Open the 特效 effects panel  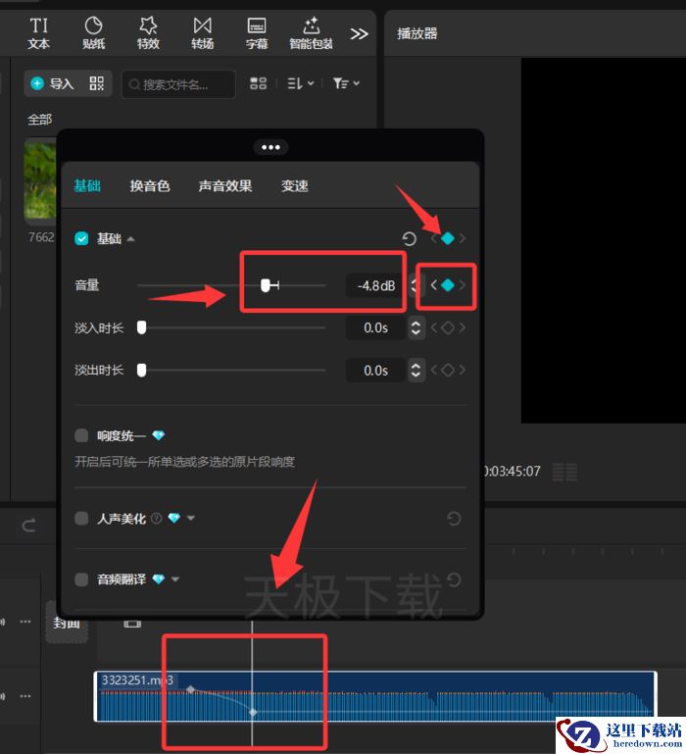[x=148, y=33]
